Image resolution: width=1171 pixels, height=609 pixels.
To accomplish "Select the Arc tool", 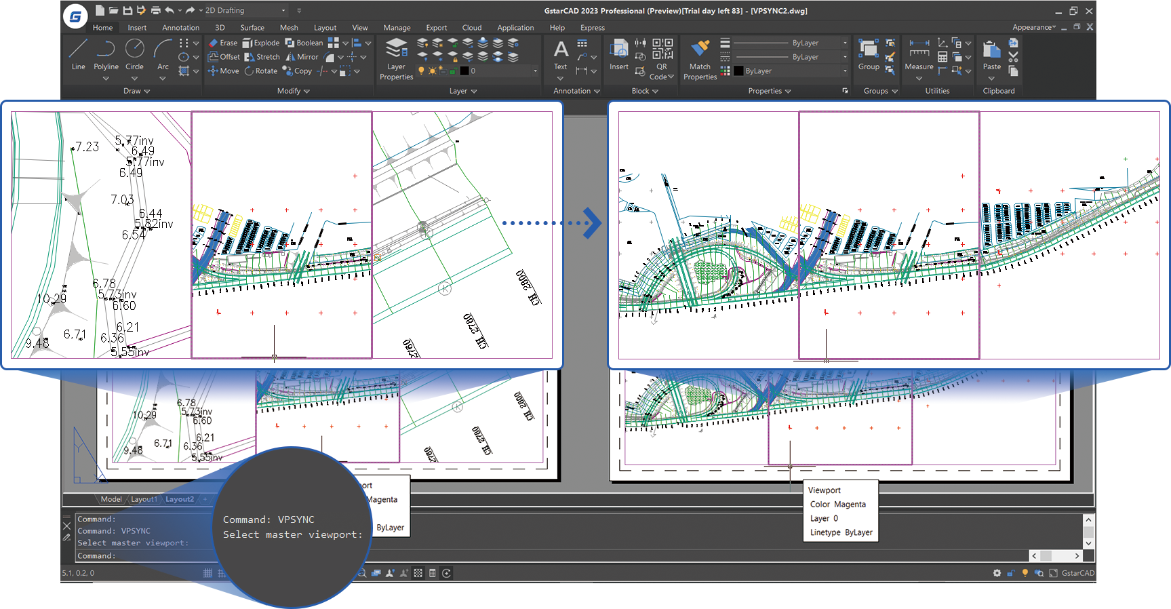I will pyautogui.click(x=163, y=54).
